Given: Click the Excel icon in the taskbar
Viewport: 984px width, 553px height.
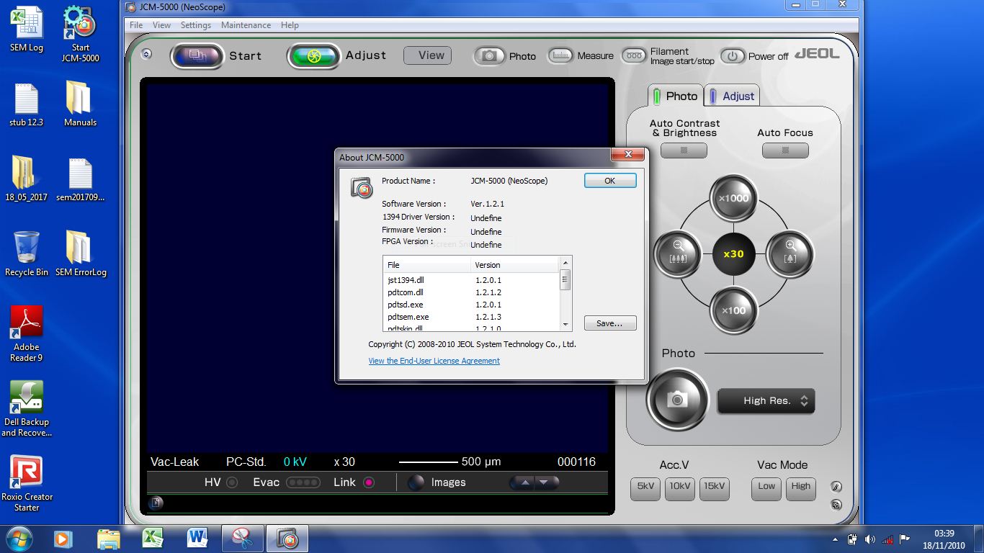Looking at the screenshot, I should (152, 538).
